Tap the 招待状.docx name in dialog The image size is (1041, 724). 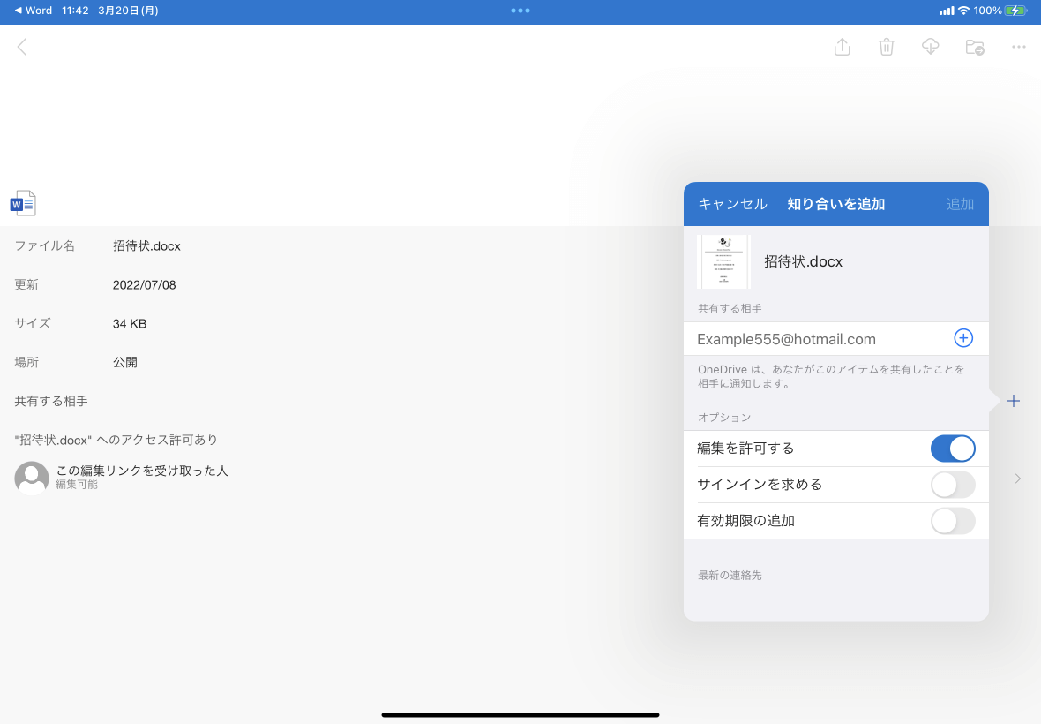click(803, 261)
